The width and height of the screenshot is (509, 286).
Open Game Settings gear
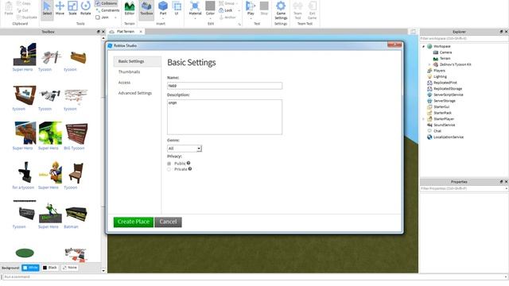[281, 10]
